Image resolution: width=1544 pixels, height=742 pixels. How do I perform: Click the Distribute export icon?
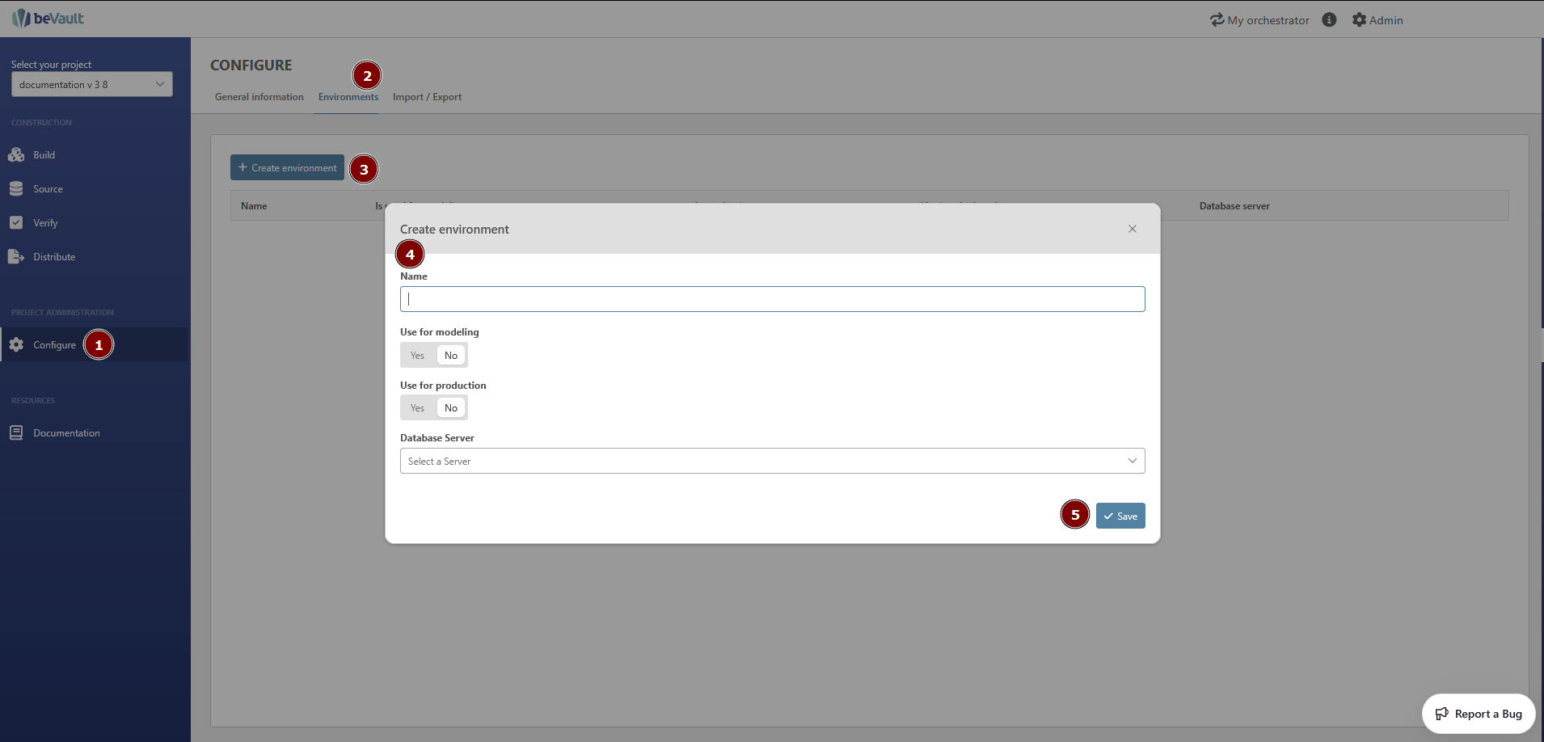[x=16, y=257]
